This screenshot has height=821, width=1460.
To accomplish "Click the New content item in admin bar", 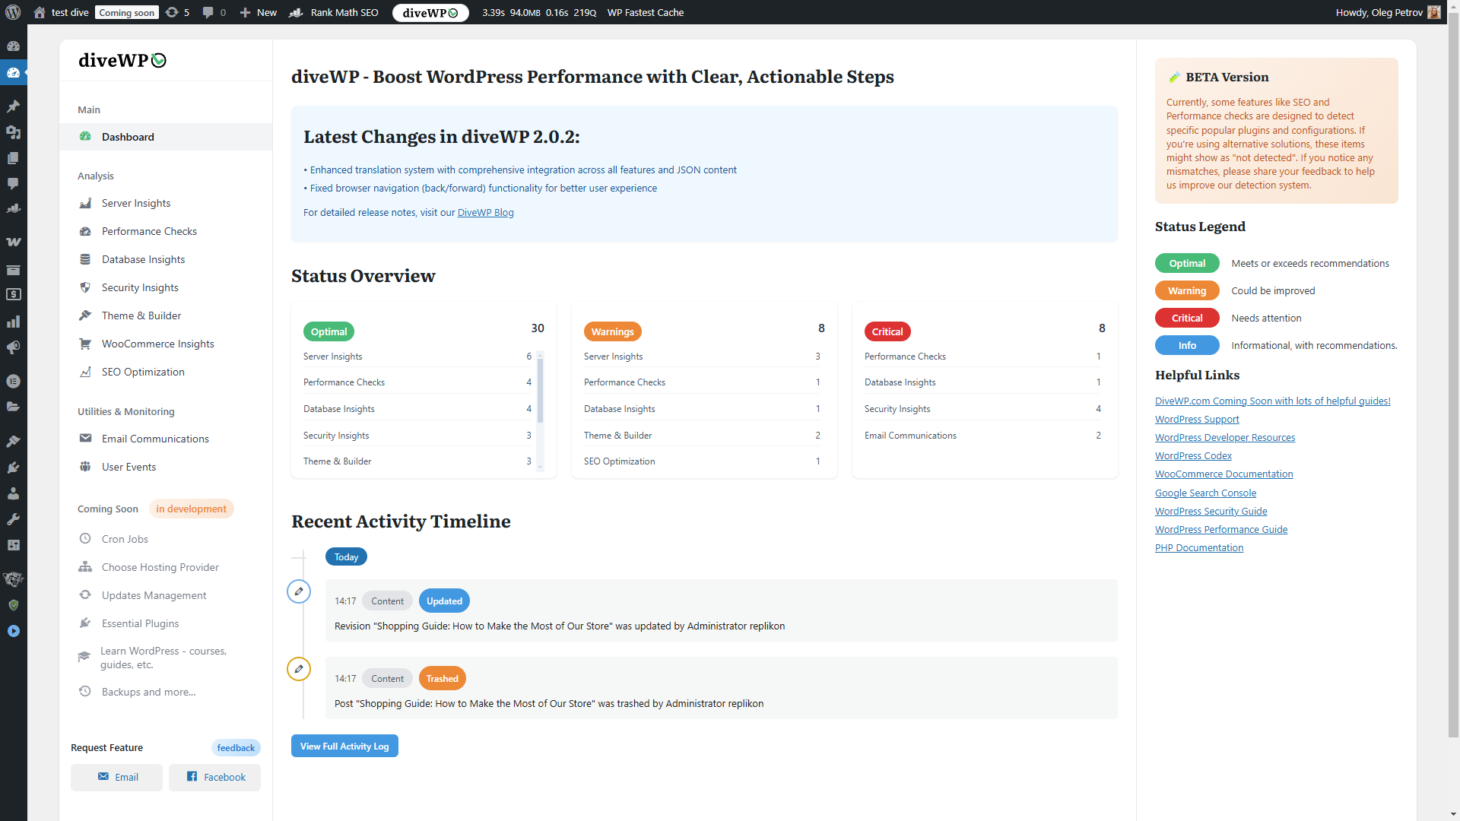I will [259, 12].
